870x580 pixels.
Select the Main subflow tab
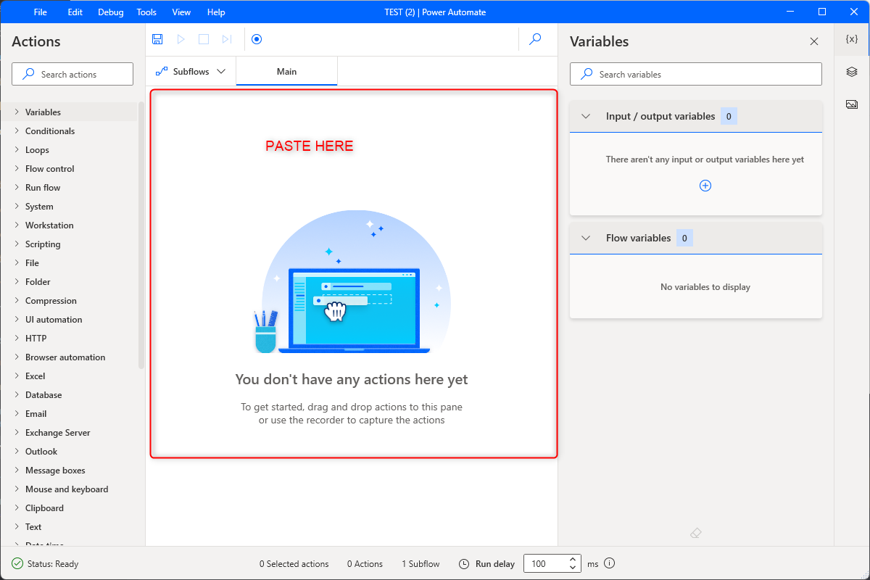[287, 71]
